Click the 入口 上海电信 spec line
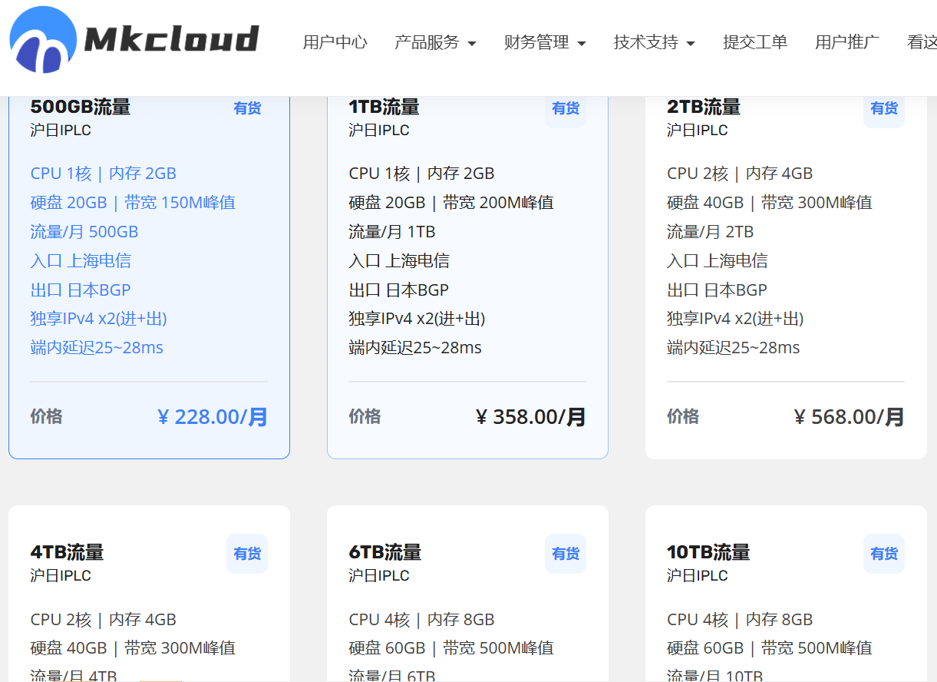 pos(80,260)
